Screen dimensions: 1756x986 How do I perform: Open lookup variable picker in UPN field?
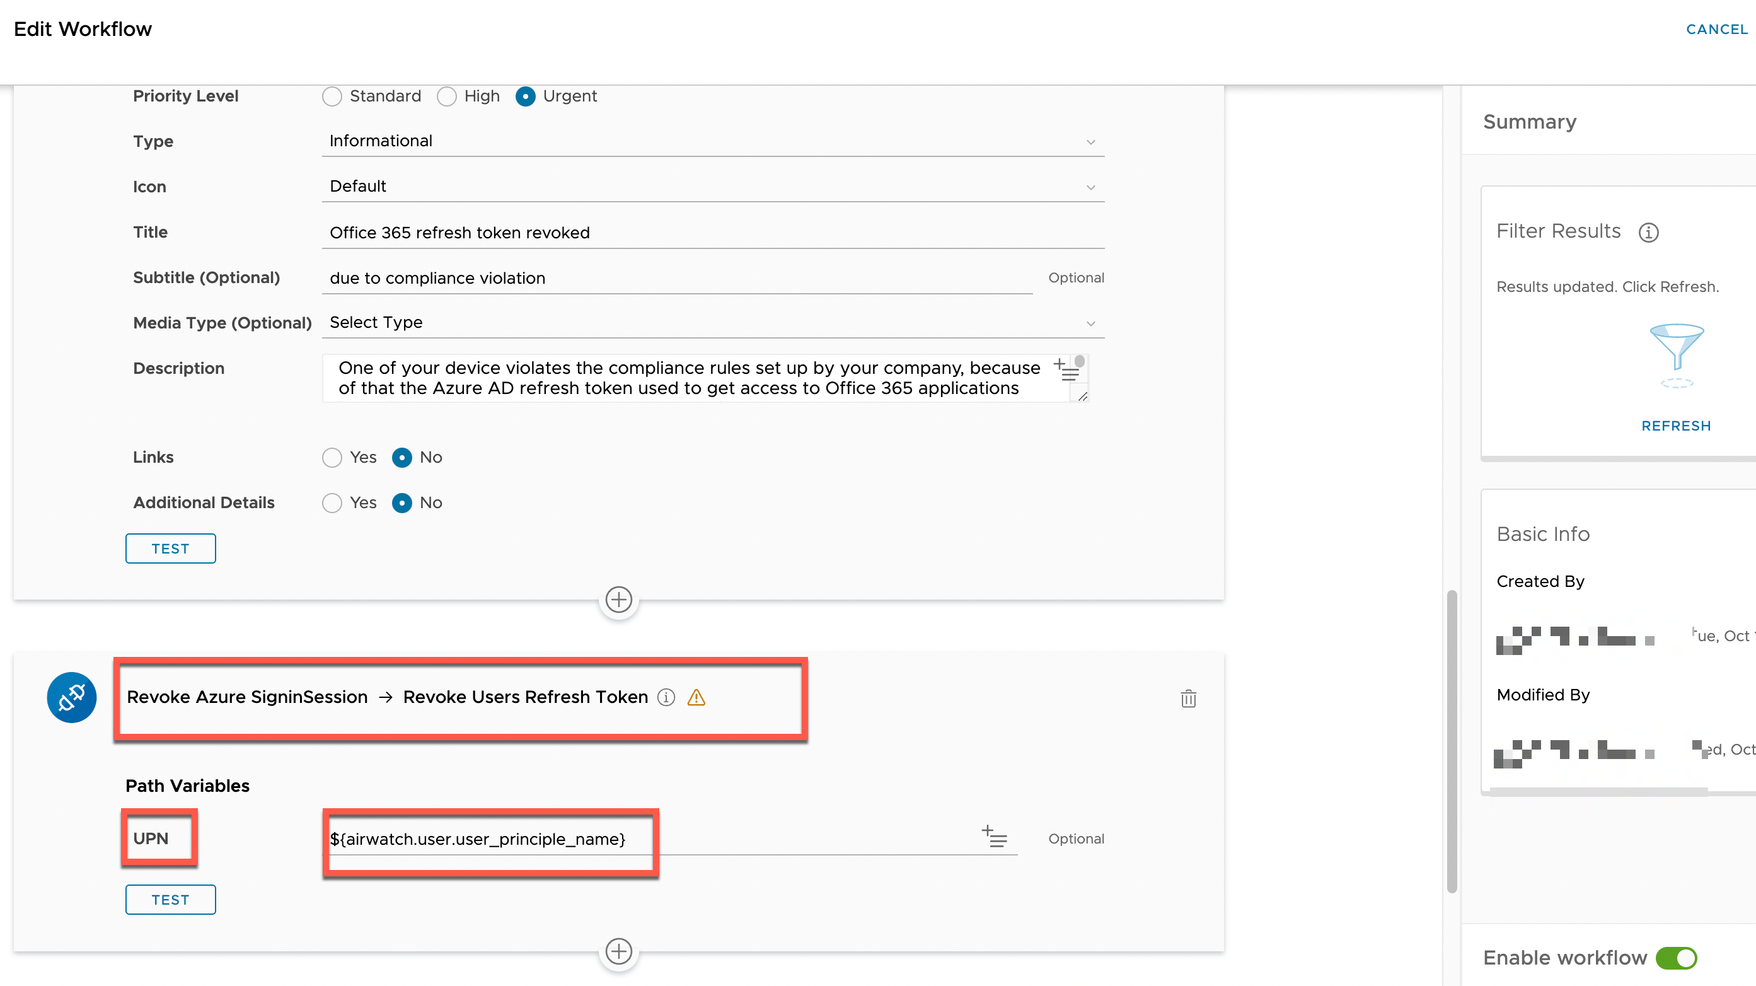pos(994,837)
